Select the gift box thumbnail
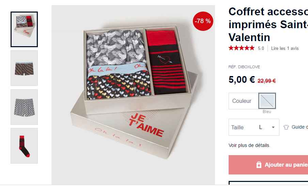Viewport: 308px width, 186px height. (24, 29)
